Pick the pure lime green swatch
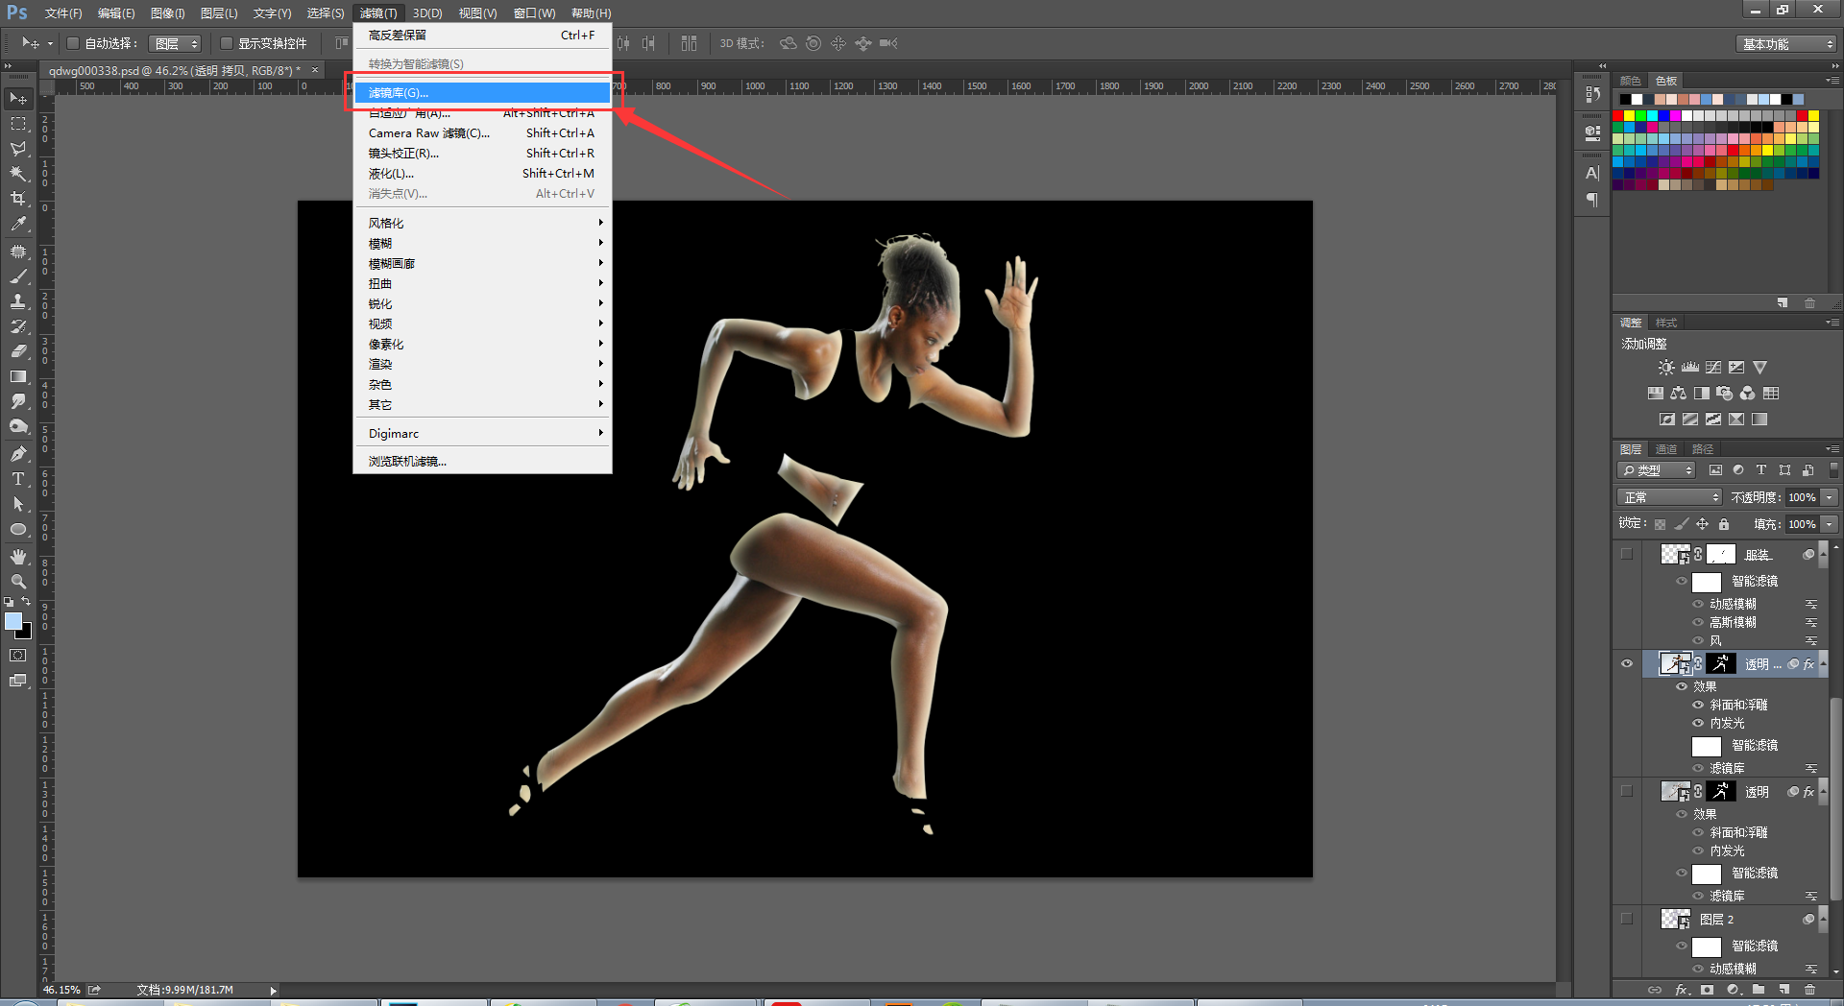Image resolution: width=1844 pixels, height=1006 pixels. pyautogui.click(x=1641, y=116)
